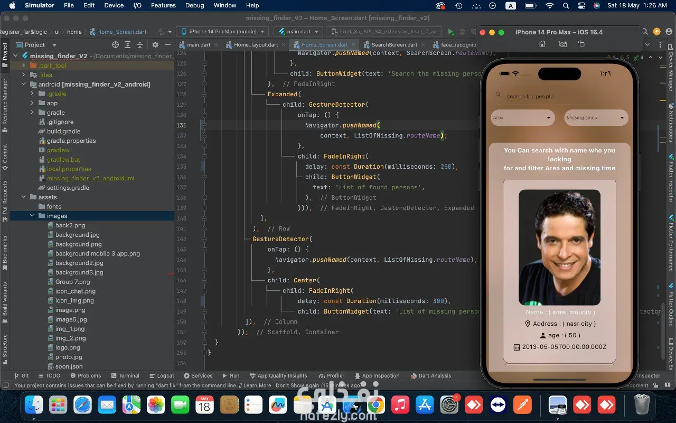
Task: Open macOS Control Center from the menu bar
Action: (581, 5)
